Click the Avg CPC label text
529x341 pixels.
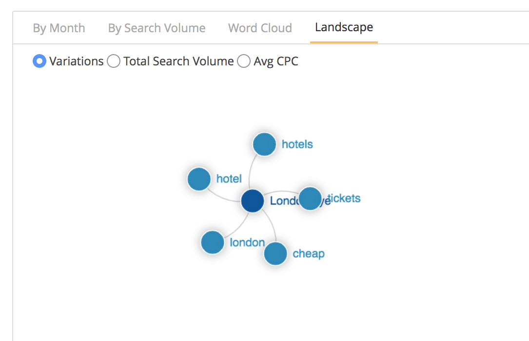point(276,61)
